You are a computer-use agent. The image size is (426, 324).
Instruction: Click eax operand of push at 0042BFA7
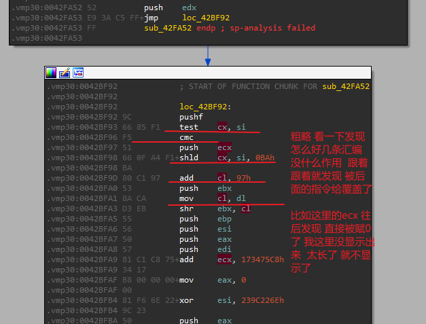(x=224, y=239)
